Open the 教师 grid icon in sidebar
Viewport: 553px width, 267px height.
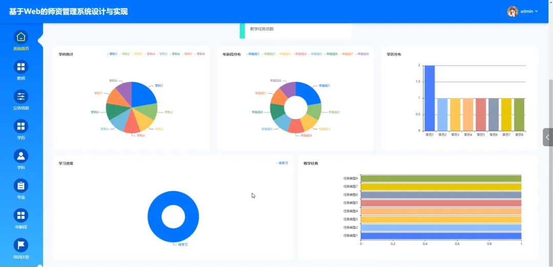pyautogui.click(x=21, y=66)
